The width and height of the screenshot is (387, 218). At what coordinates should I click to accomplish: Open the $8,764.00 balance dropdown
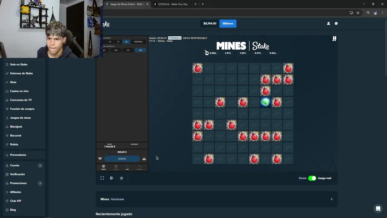[x=210, y=23]
